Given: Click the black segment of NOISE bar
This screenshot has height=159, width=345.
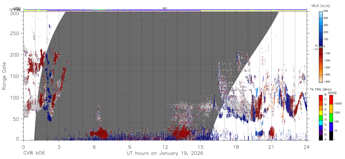Looking at the screenshot, I should (x=331, y=136).
